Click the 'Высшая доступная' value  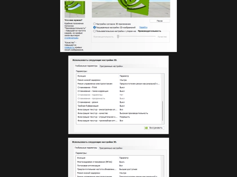pos(128,169)
